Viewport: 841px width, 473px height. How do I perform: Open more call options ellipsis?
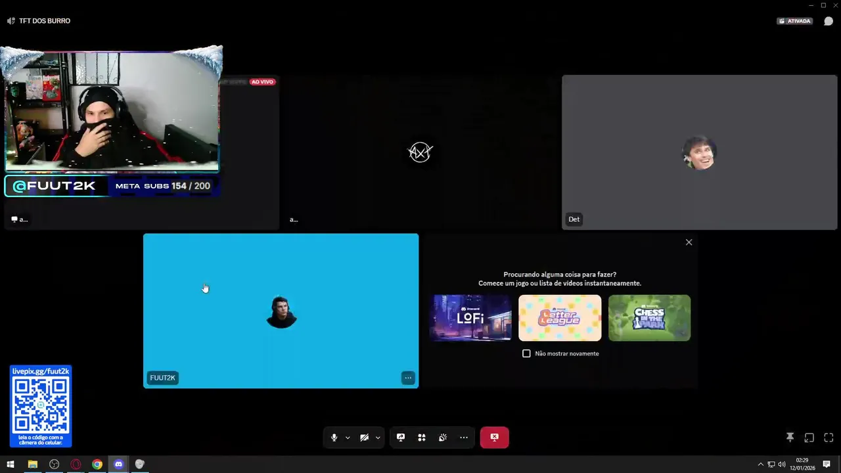464,438
